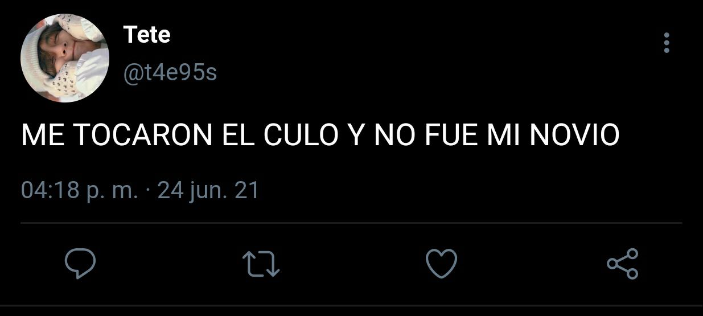
Task: Open the @t4e95s handle profile
Action: coord(170,73)
